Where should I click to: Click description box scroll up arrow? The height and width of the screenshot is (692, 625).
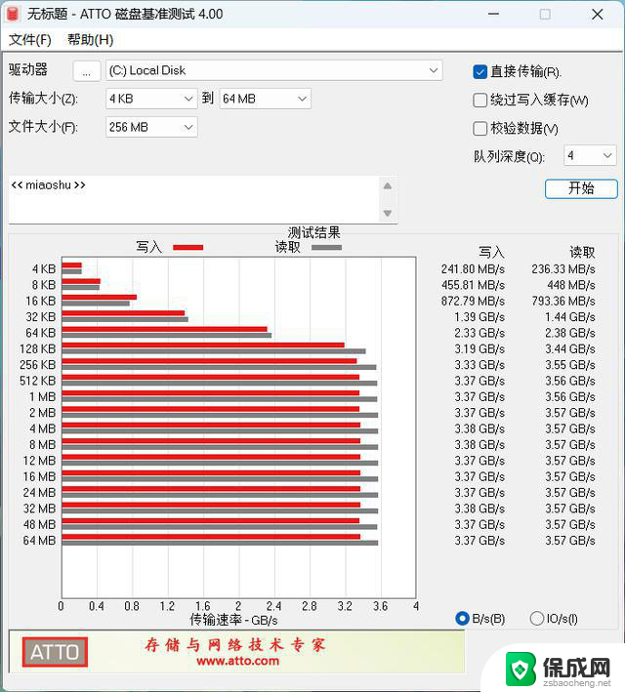[x=388, y=186]
